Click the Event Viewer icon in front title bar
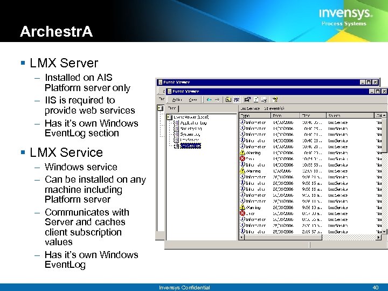The image size is (388, 291). click(169, 91)
